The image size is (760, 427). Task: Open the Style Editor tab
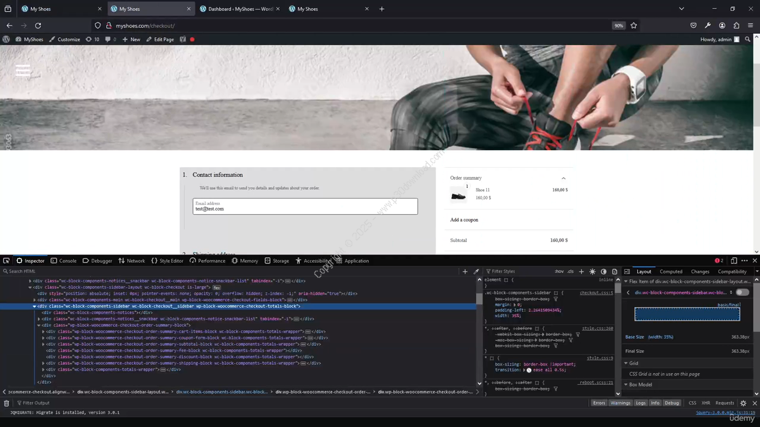(x=167, y=260)
